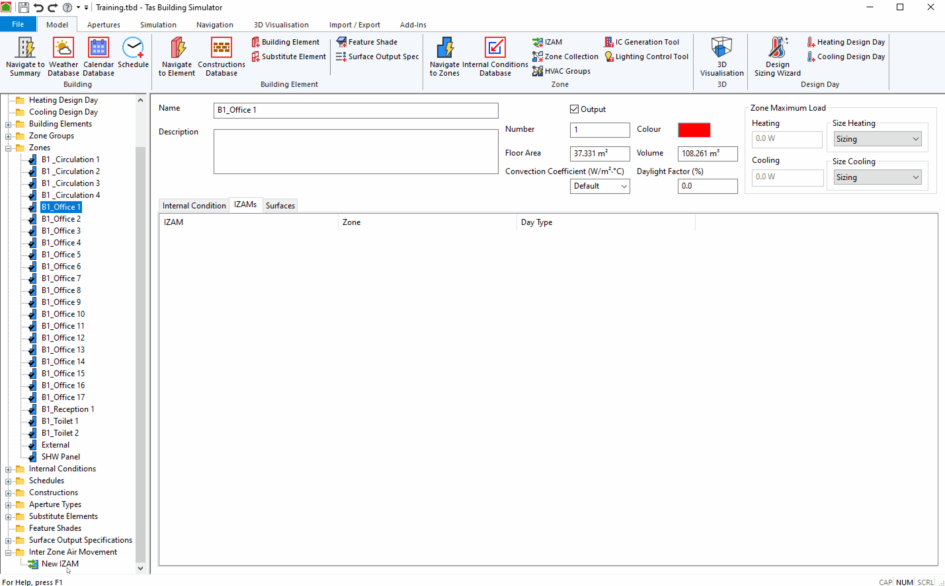
Task: Toggle check icon for B1_Circulation 1 zone
Action: coord(33,160)
